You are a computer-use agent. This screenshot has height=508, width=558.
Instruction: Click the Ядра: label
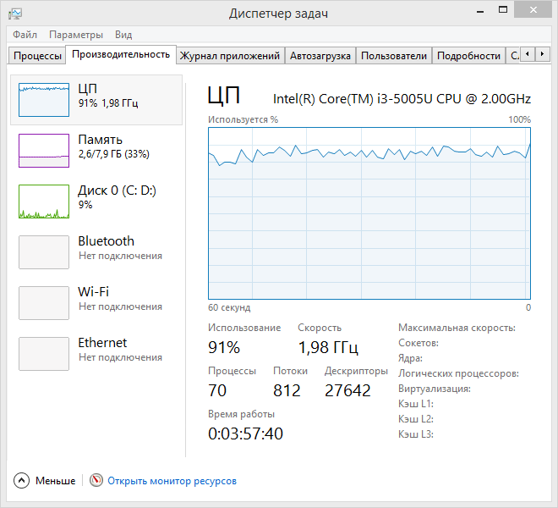coord(410,358)
